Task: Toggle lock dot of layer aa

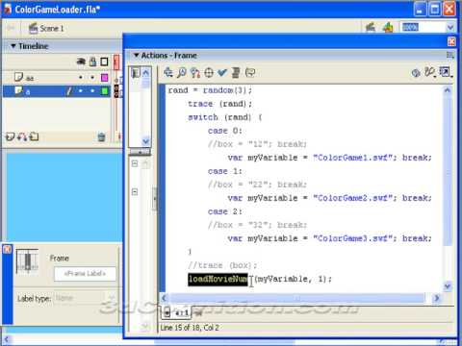Action: (92, 77)
